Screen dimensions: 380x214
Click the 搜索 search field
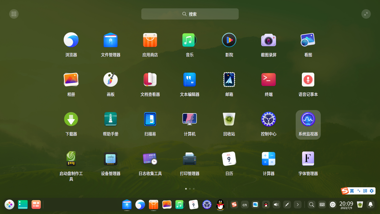click(x=190, y=14)
